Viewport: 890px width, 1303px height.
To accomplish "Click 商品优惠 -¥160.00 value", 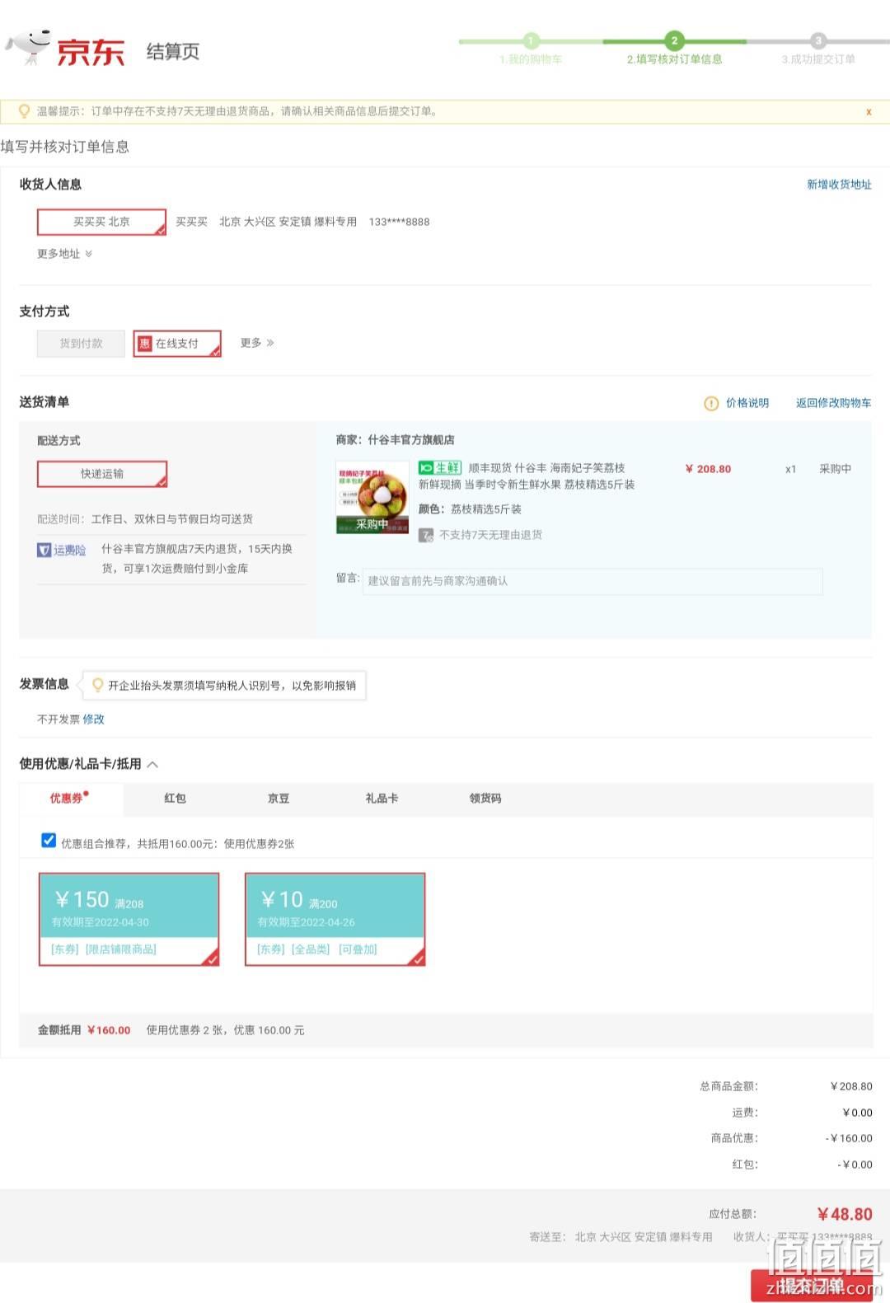I will point(849,1138).
